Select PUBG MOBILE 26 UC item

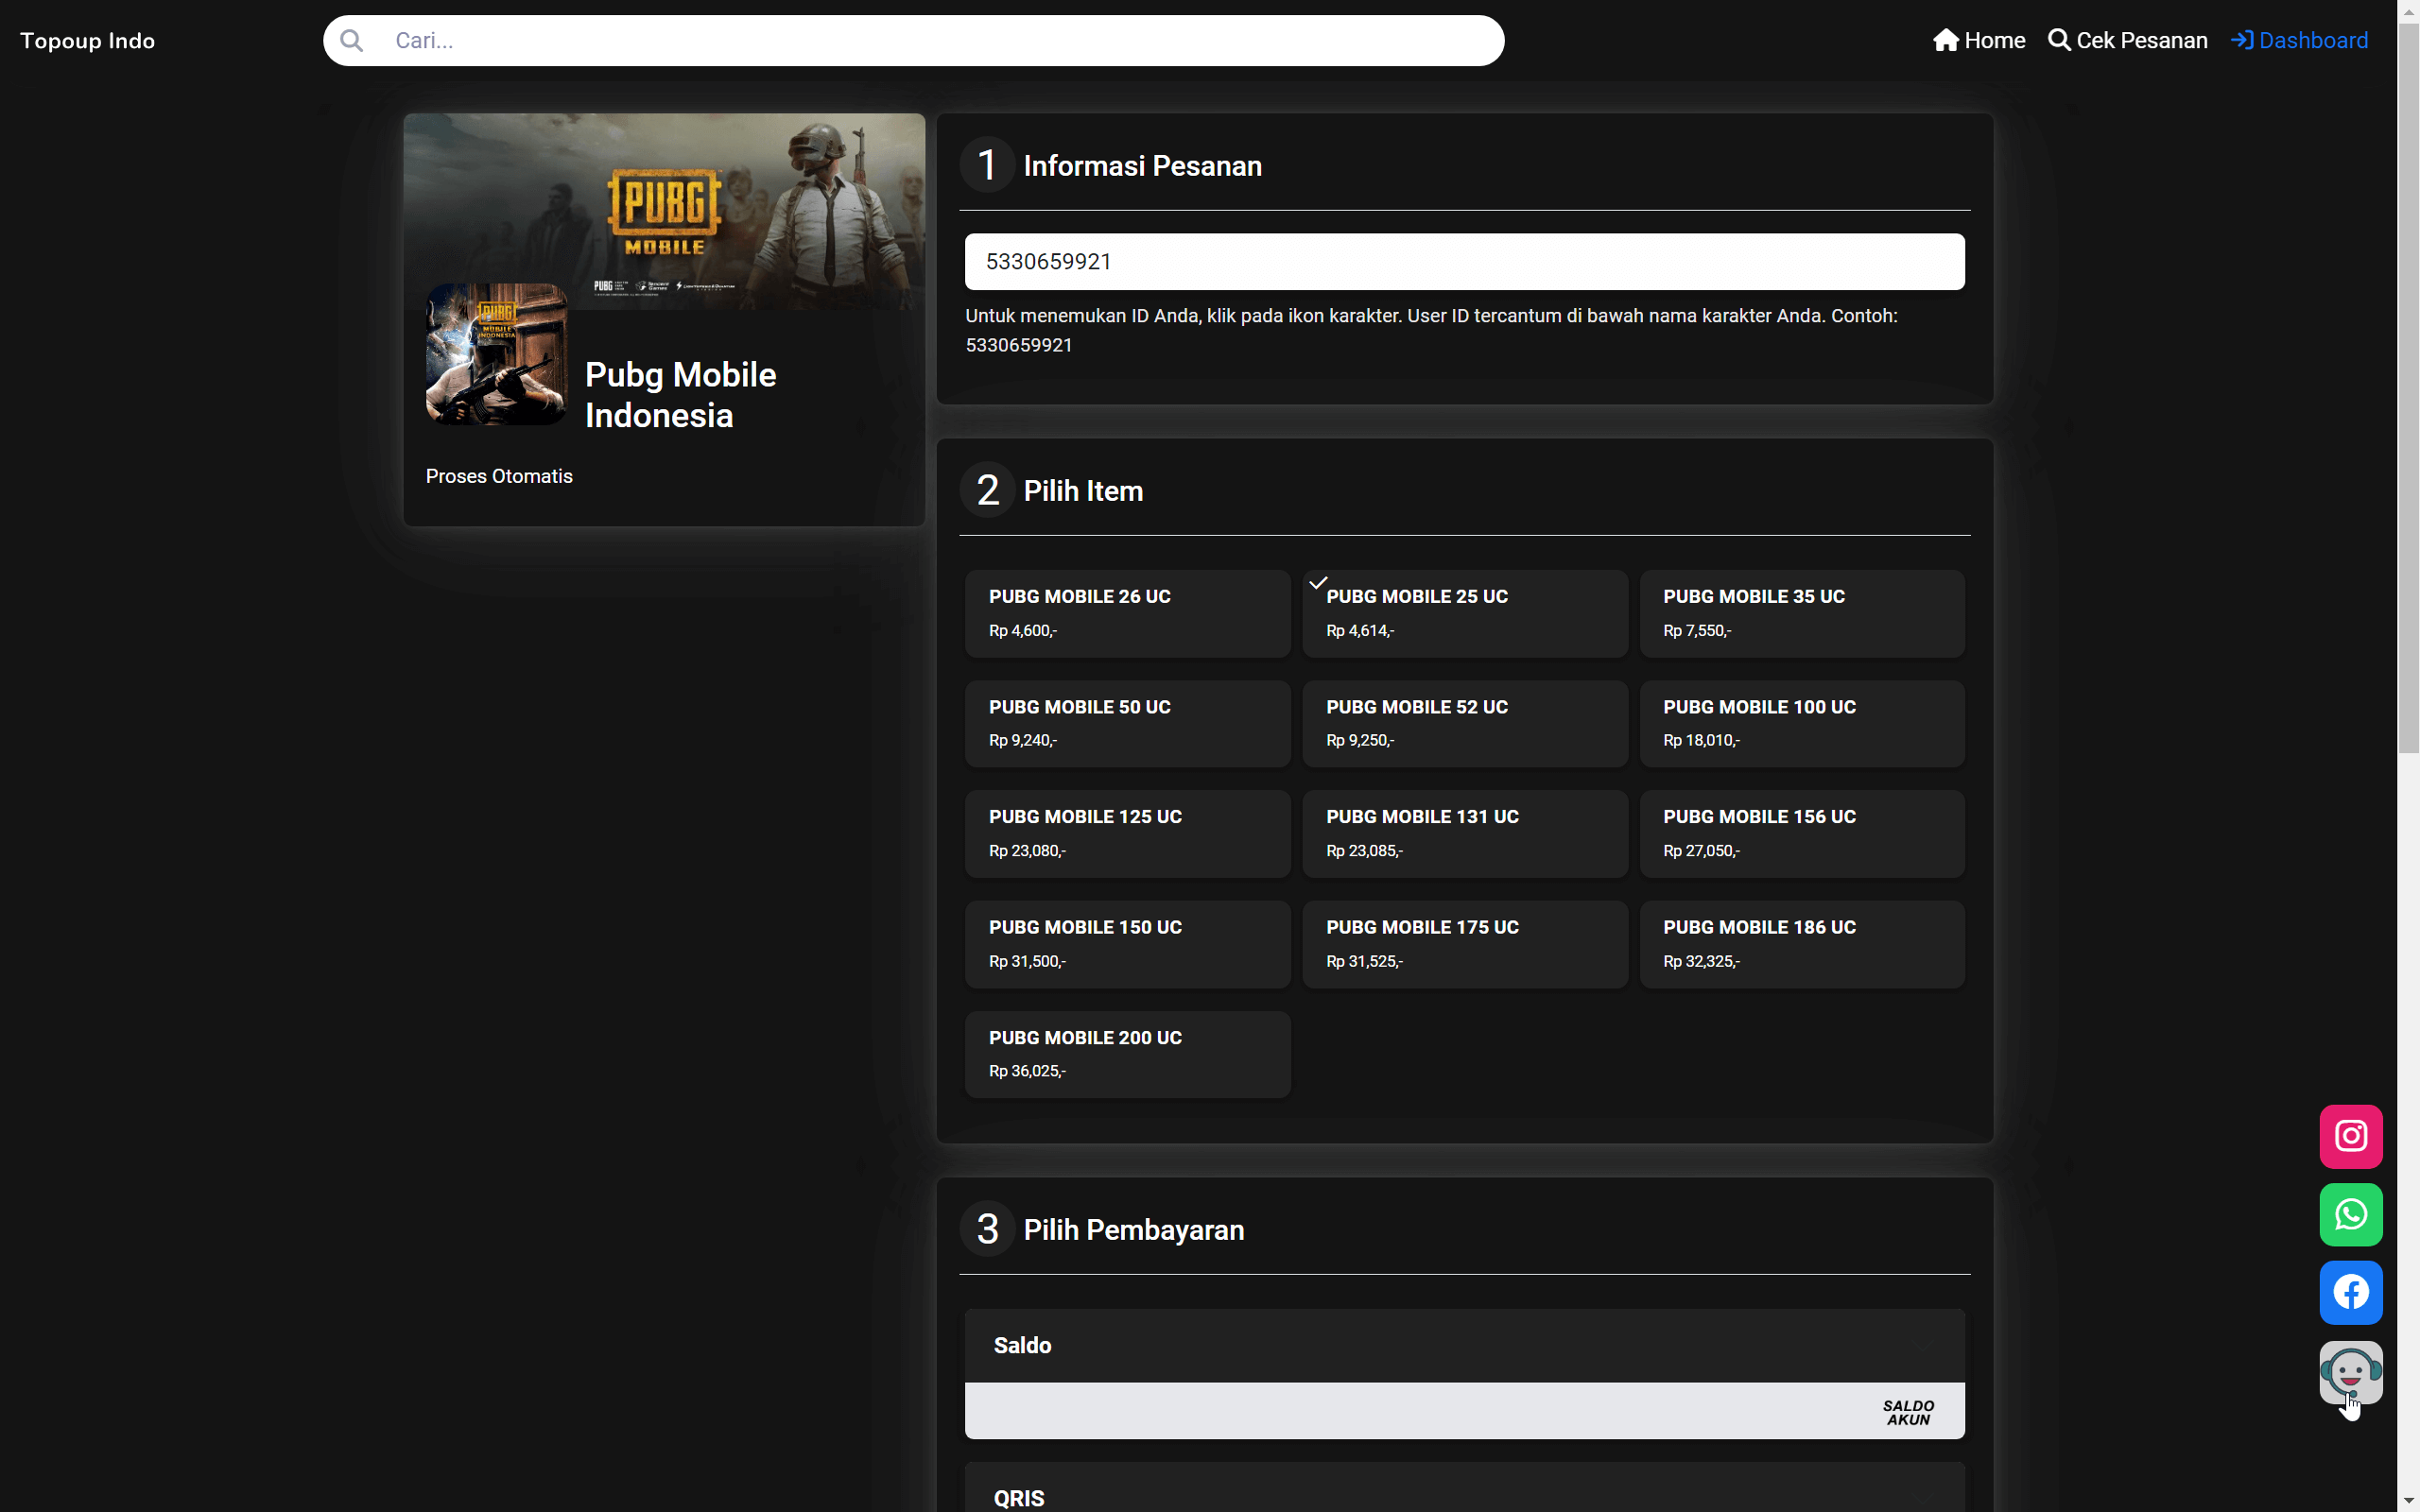coord(1127,613)
